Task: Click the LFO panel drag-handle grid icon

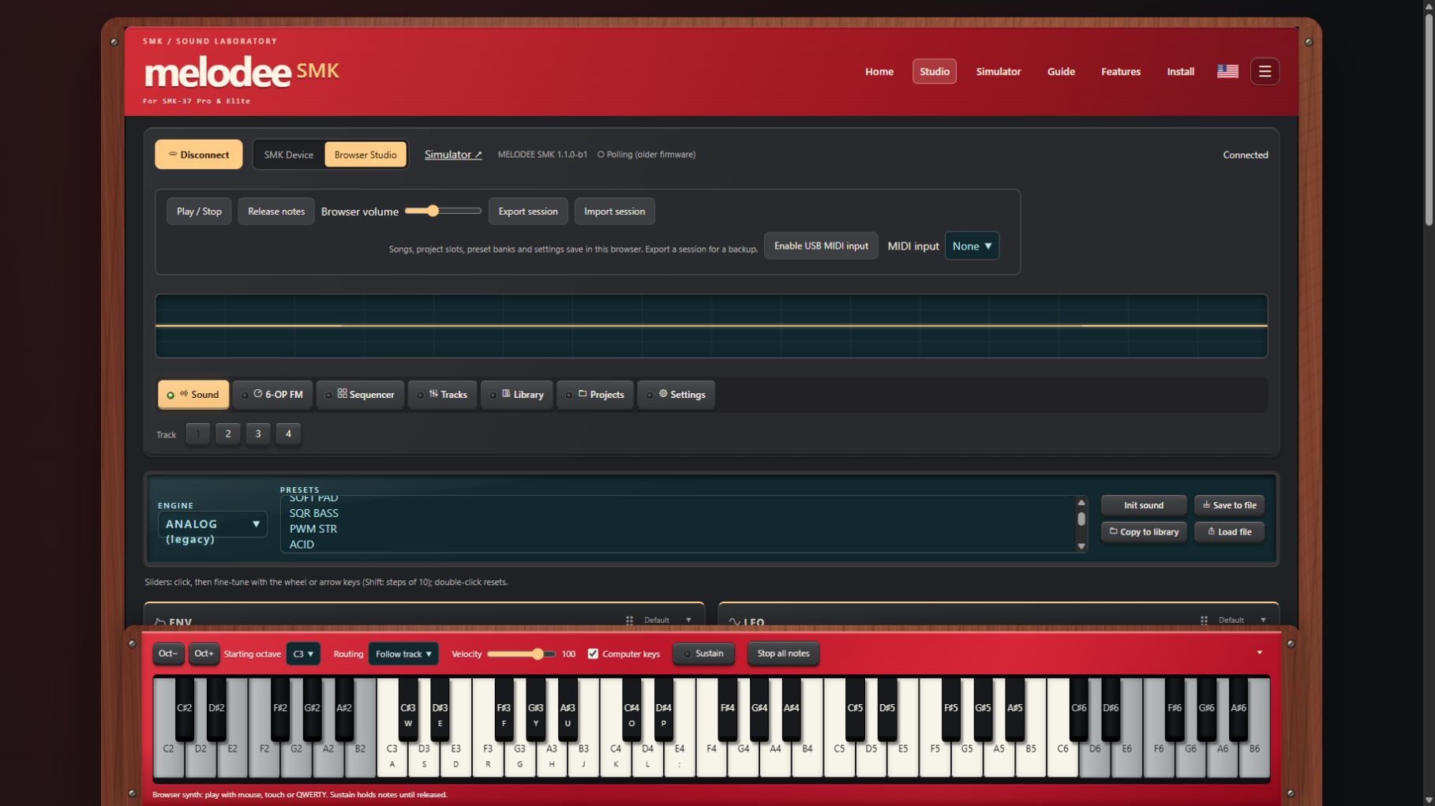Action: click(1204, 620)
